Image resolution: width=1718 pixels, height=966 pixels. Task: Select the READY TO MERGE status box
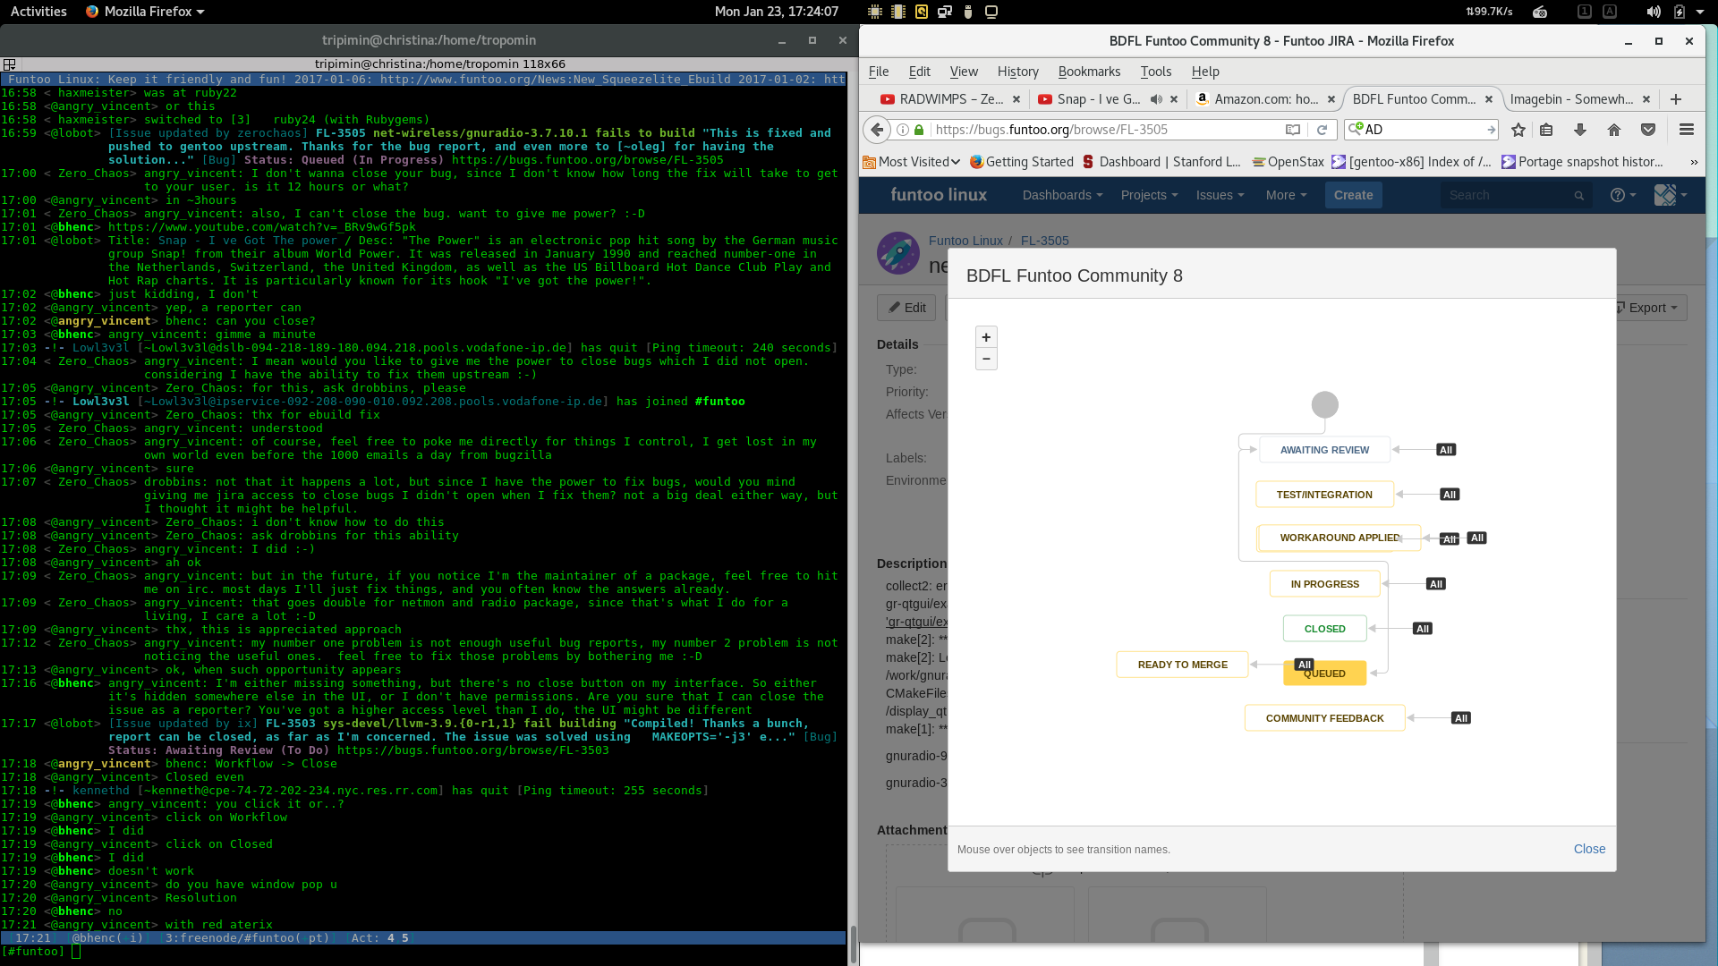1182,665
